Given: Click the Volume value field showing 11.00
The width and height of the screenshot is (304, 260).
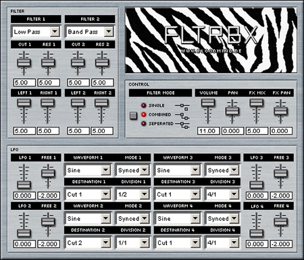Looking at the screenshot, I should (x=209, y=131).
